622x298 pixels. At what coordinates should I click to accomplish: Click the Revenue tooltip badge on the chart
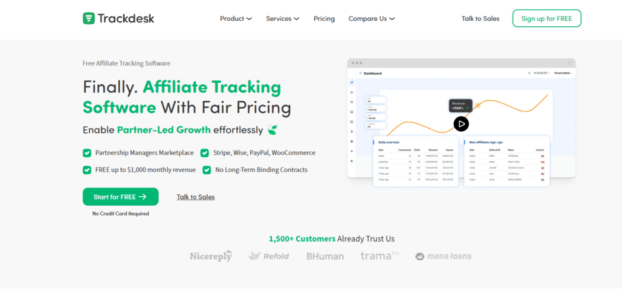[460, 106]
